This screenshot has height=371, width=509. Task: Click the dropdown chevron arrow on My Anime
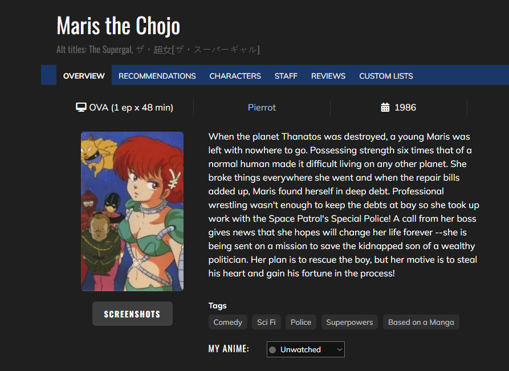pos(340,349)
